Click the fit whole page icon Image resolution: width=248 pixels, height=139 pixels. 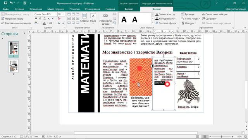(245, 136)
